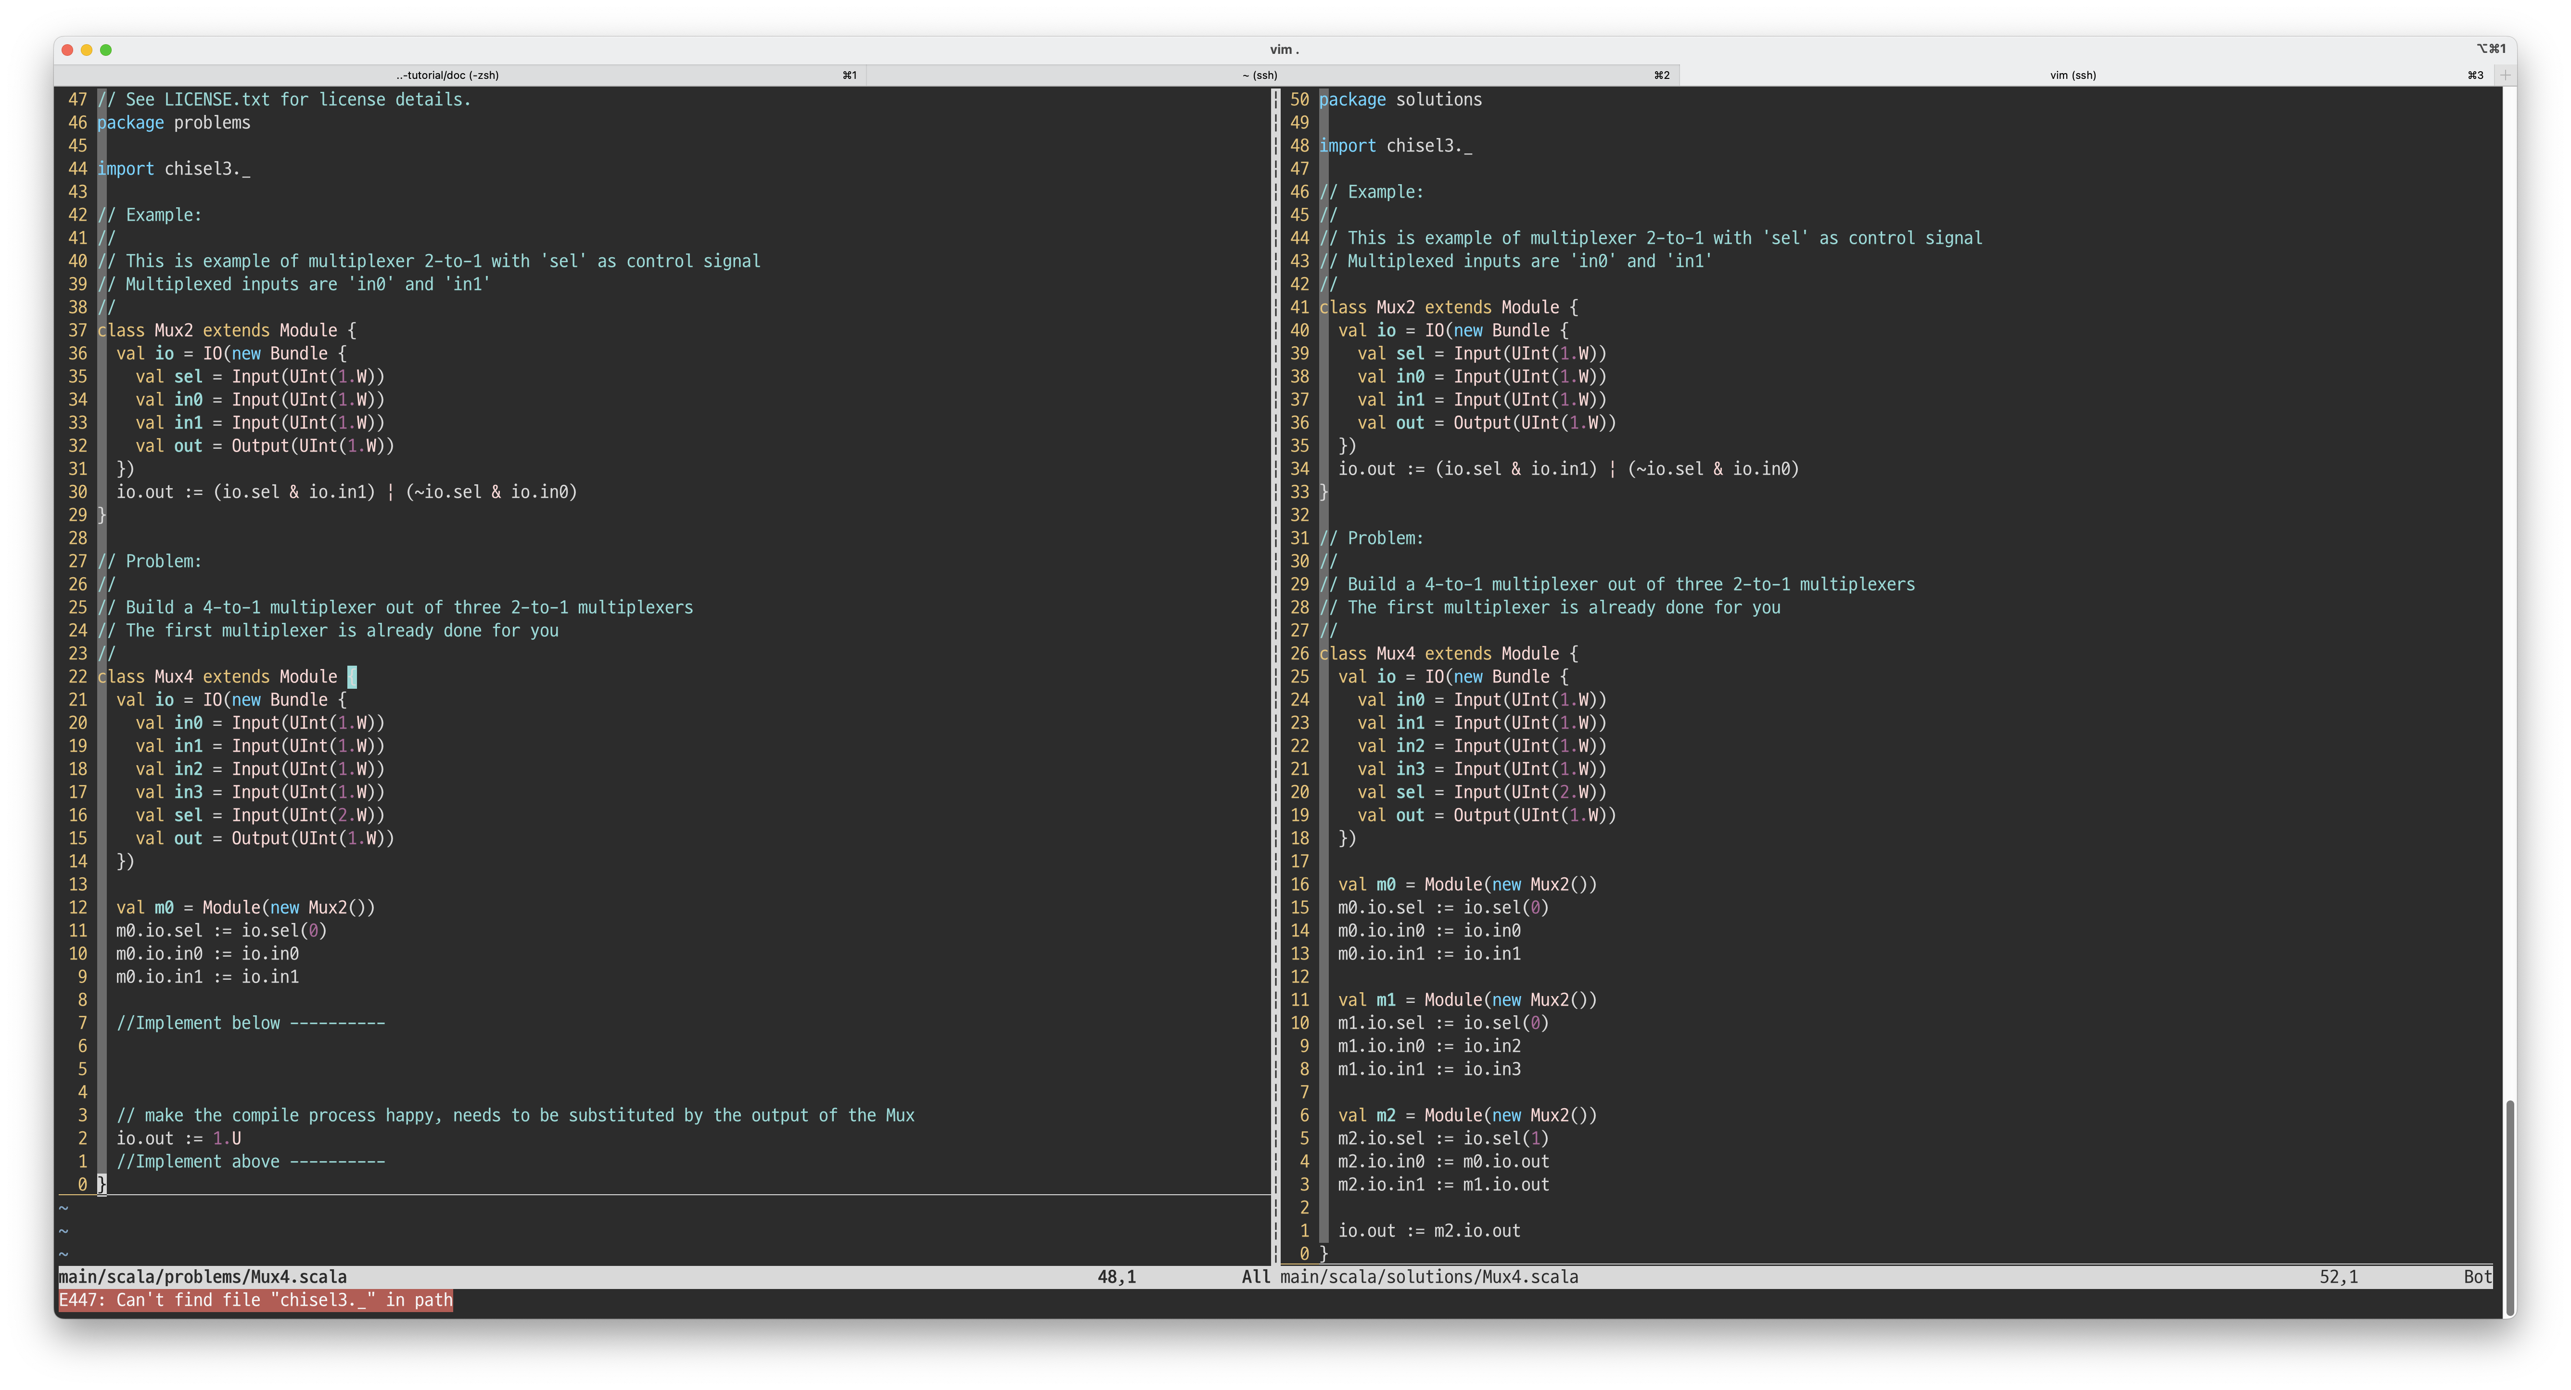Click 'val sel = Input(UInt(2.W))' in problems pane
The image size is (2571, 1390).
point(260,815)
